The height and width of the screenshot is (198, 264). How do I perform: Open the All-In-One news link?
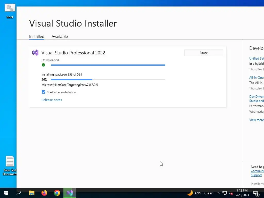[257, 77]
